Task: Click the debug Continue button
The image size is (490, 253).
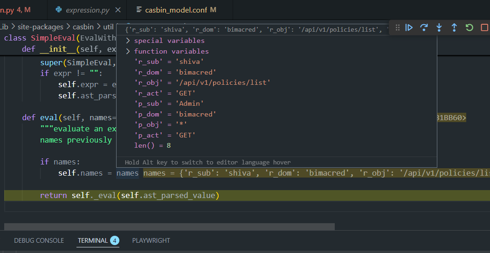Action: 409,27
